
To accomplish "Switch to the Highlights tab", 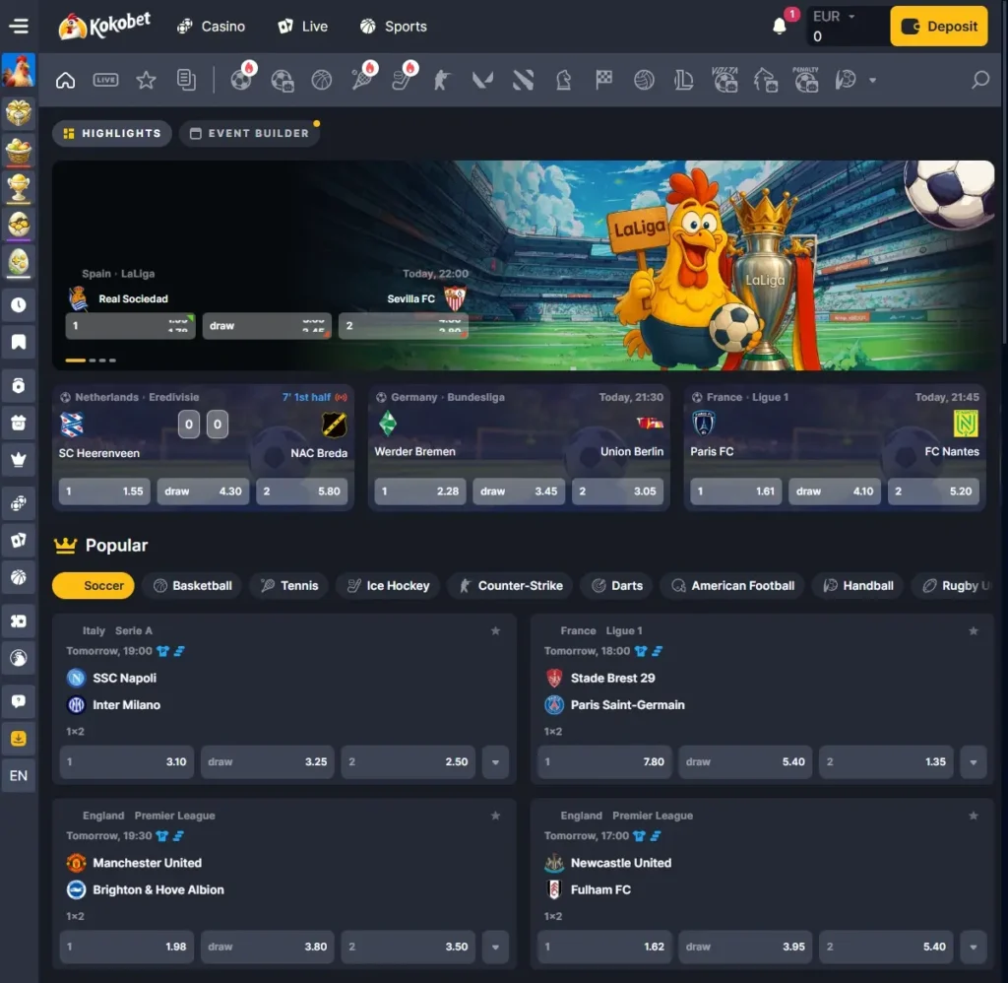I will pyautogui.click(x=112, y=133).
